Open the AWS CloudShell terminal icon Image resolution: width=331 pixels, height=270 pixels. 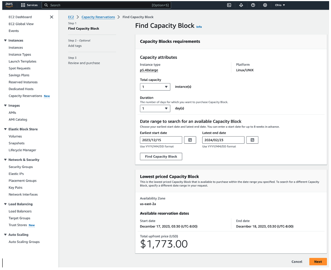tap(229, 5)
